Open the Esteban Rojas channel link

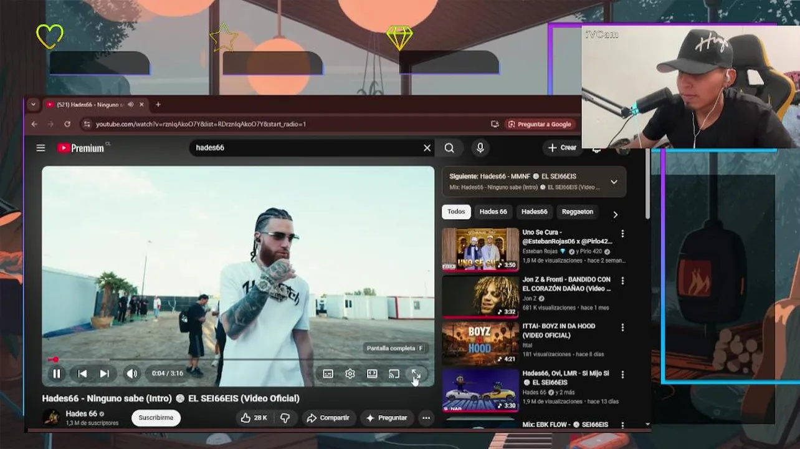coord(540,251)
